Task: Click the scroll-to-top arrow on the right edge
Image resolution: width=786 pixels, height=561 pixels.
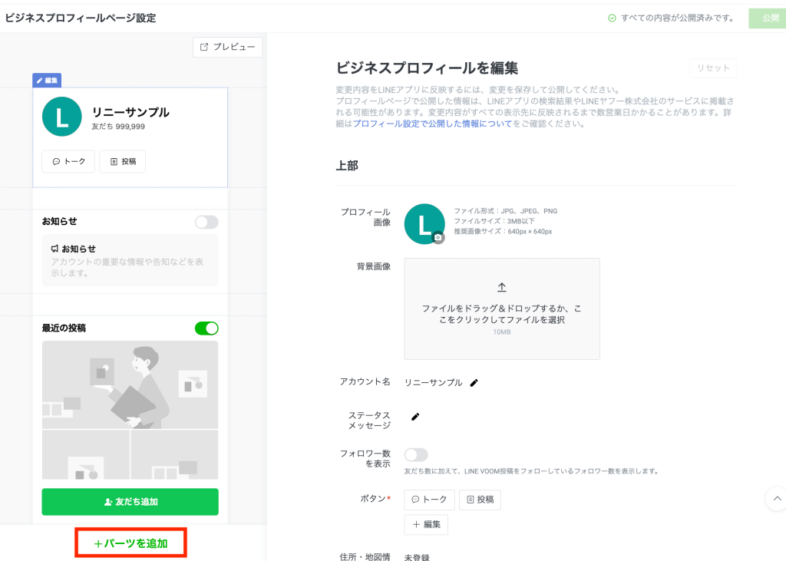Action: coord(777,498)
